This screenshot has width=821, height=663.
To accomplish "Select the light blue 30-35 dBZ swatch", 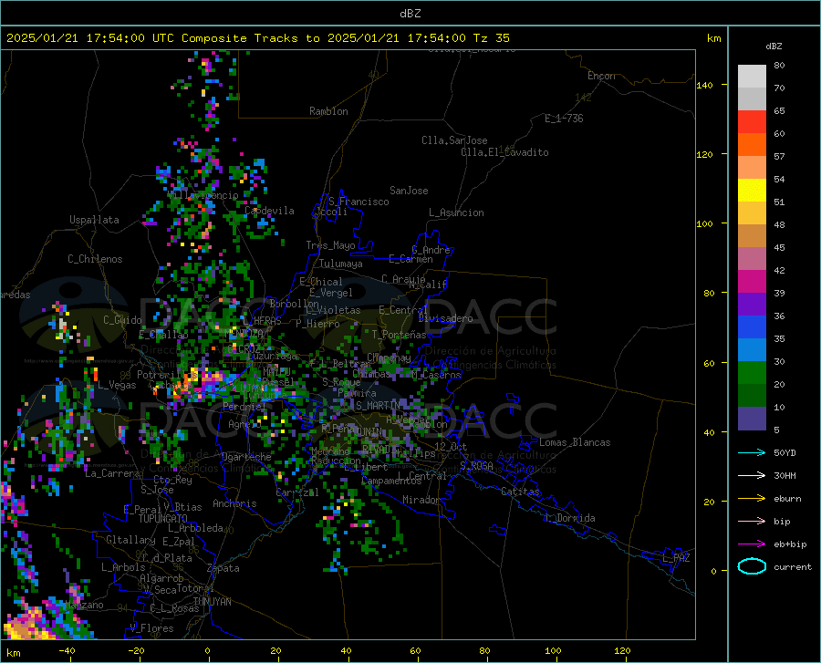I will (x=752, y=350).
